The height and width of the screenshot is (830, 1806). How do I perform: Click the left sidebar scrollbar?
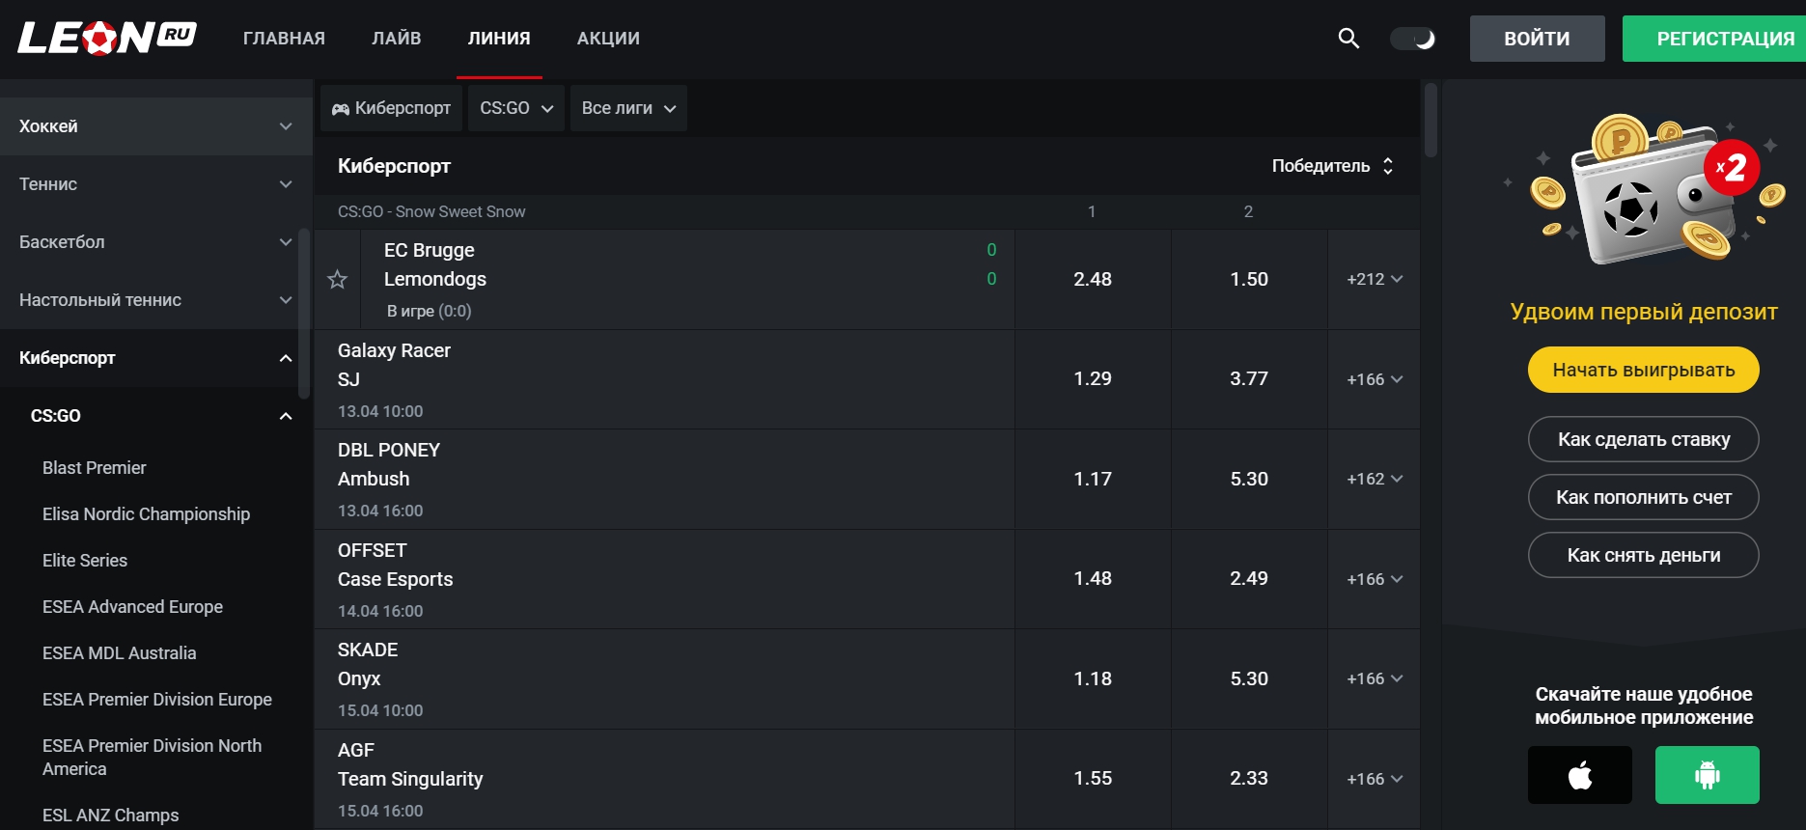[x=304, y=314]
